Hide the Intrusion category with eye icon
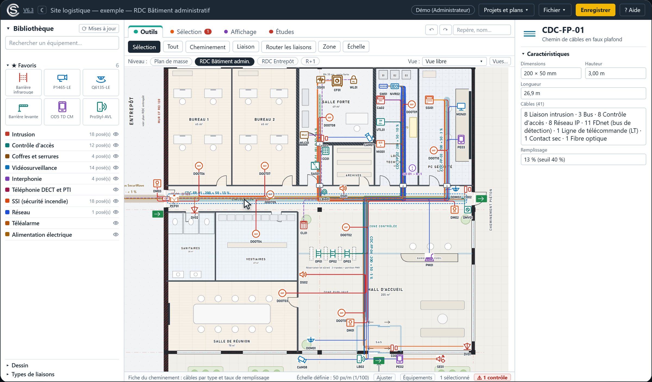Image resolution: width=652 pixels, height=382 pixels. [x=116, y=134]
